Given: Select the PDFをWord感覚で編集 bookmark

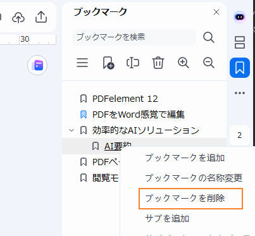Looking at the screenshot, I should (139, 115).
